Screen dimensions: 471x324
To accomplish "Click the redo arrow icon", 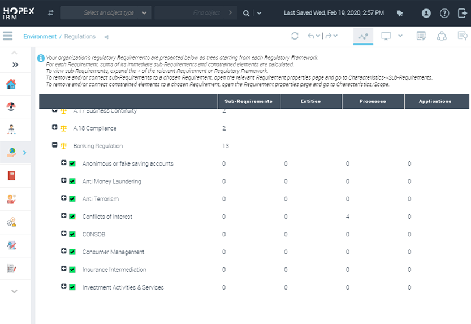I will [329, 36].
